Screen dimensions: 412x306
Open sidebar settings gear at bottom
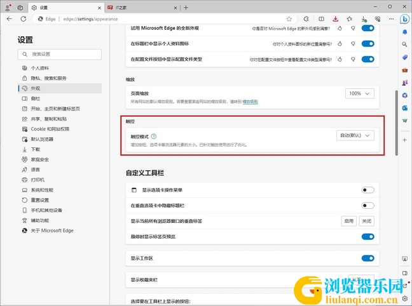click(404, 298)
